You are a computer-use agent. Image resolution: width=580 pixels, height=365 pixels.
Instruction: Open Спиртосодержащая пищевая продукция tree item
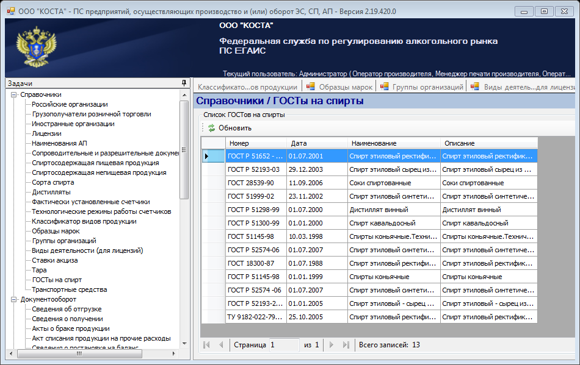[95, 163]
